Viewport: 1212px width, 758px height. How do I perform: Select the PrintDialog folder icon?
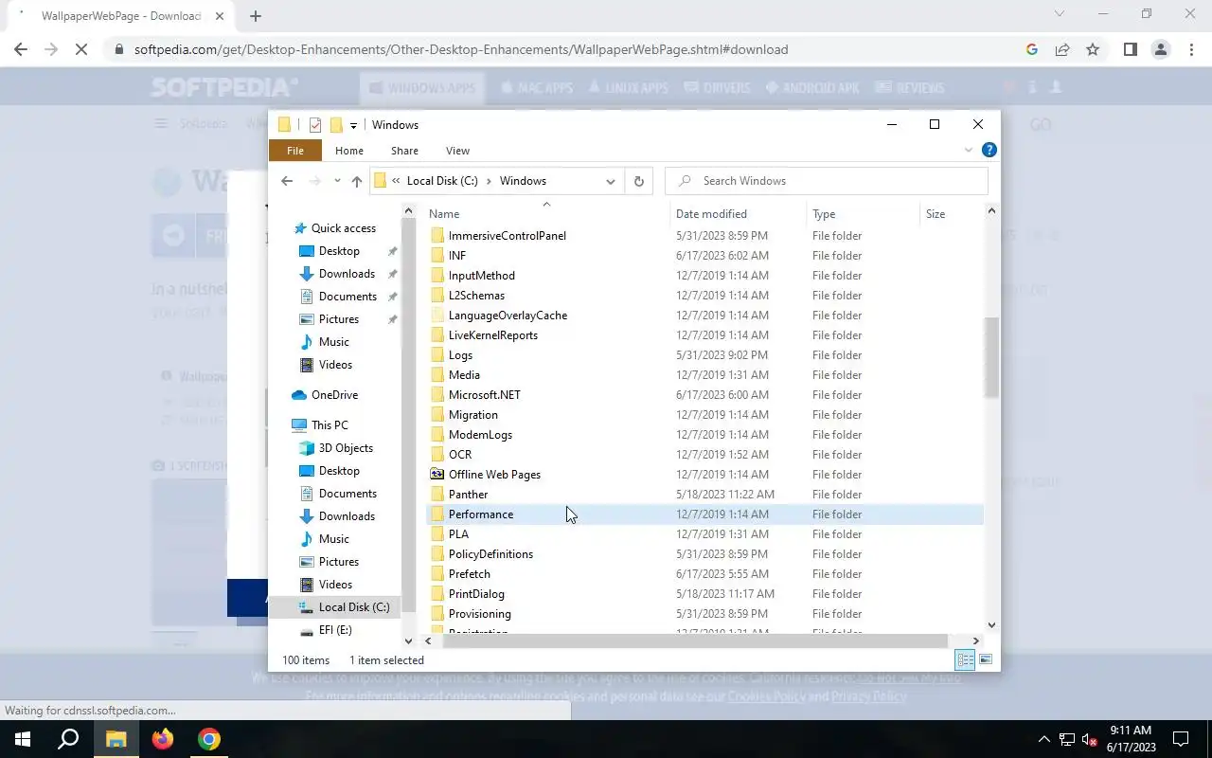pos(437,594)
